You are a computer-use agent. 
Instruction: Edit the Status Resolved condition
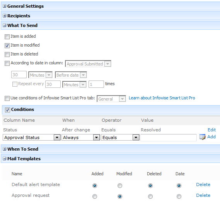(x=211, y=130)
